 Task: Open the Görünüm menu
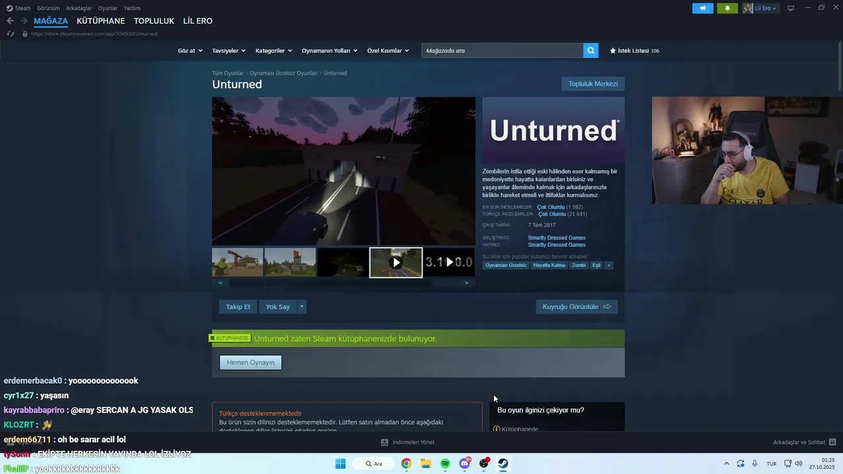(x=48, y=8)
